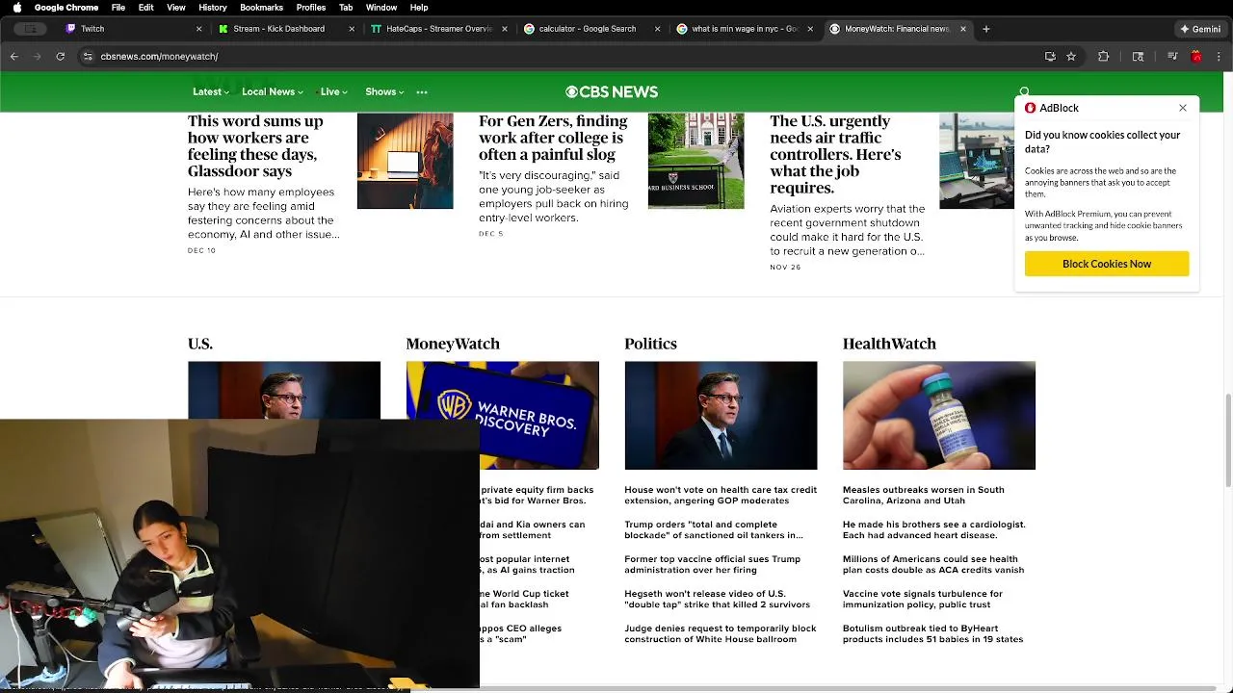Open the Edit menu
The image size is (1233, 693).
[146, 8]
